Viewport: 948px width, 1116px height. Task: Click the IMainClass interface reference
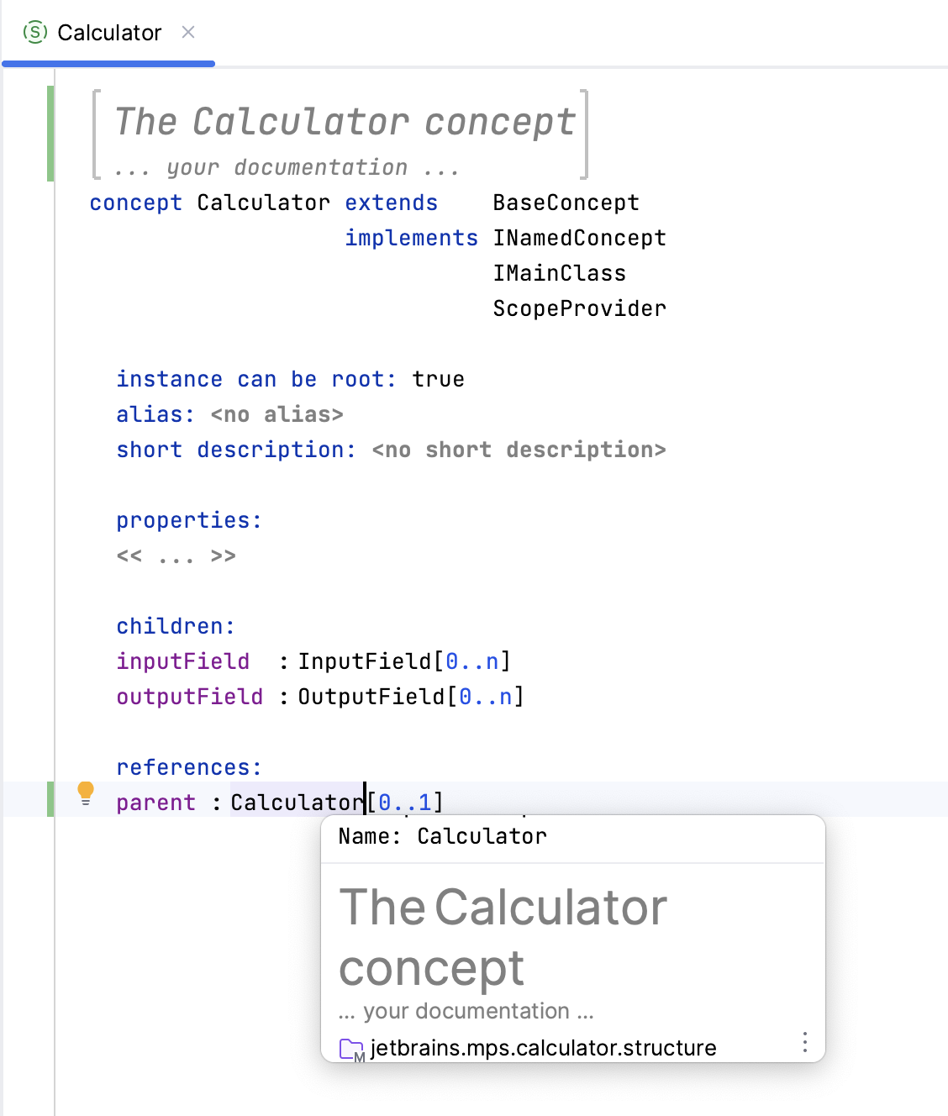(x=559, y=273)
